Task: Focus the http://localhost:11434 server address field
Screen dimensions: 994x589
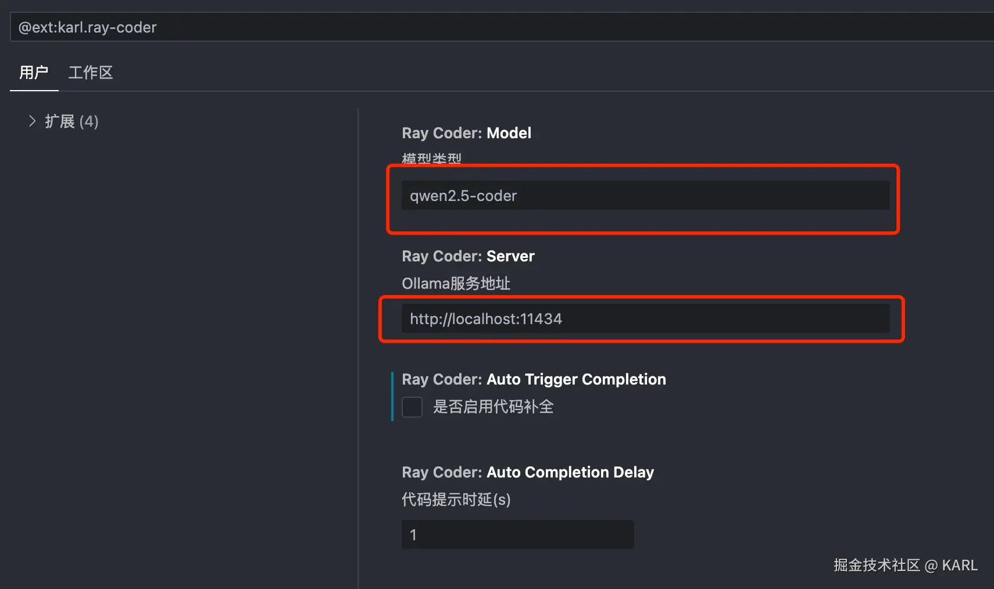Action: tap(645, 319)
